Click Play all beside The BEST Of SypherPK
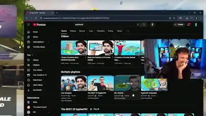This screenshot has height=116, width=206. [95, 109]
